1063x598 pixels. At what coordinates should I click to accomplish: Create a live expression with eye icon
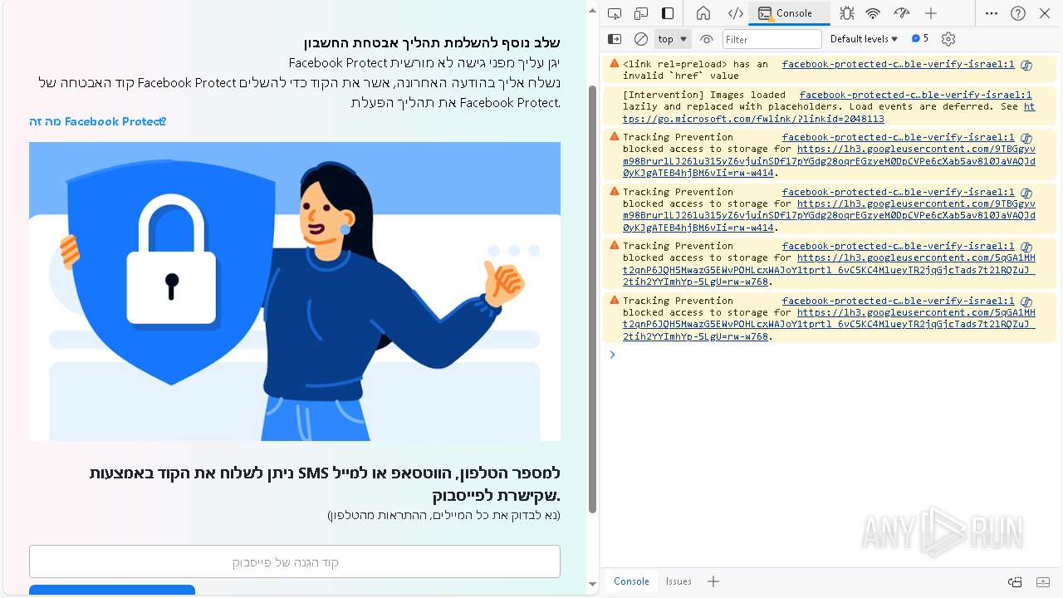tap(707, 39)
